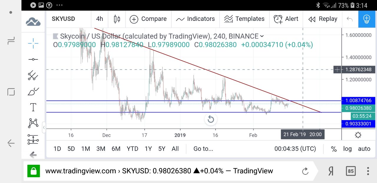Viewport: 377px width, 183px height.
Task: Open indicator Templates menu
Action: pos(245,19)
